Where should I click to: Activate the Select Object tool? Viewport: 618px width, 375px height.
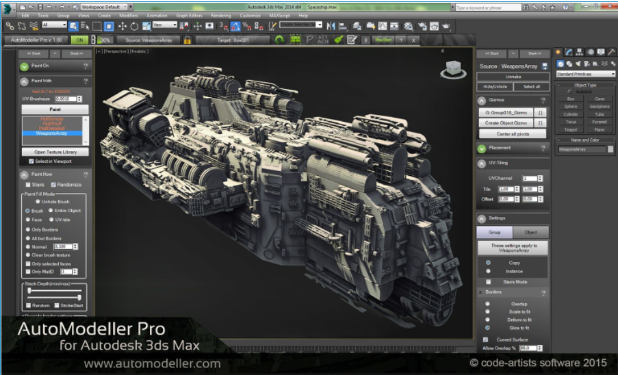coord(73,26)
